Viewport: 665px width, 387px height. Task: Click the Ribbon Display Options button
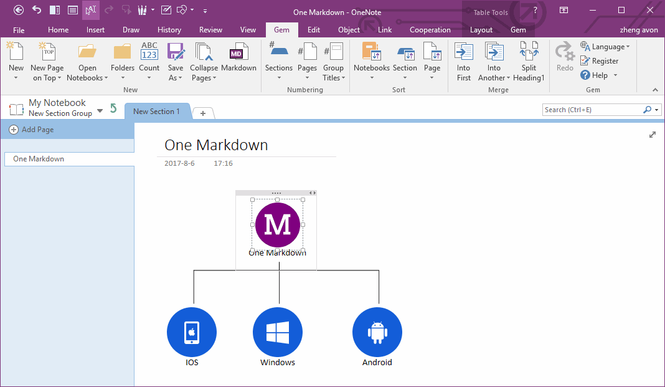click(564, 10)
